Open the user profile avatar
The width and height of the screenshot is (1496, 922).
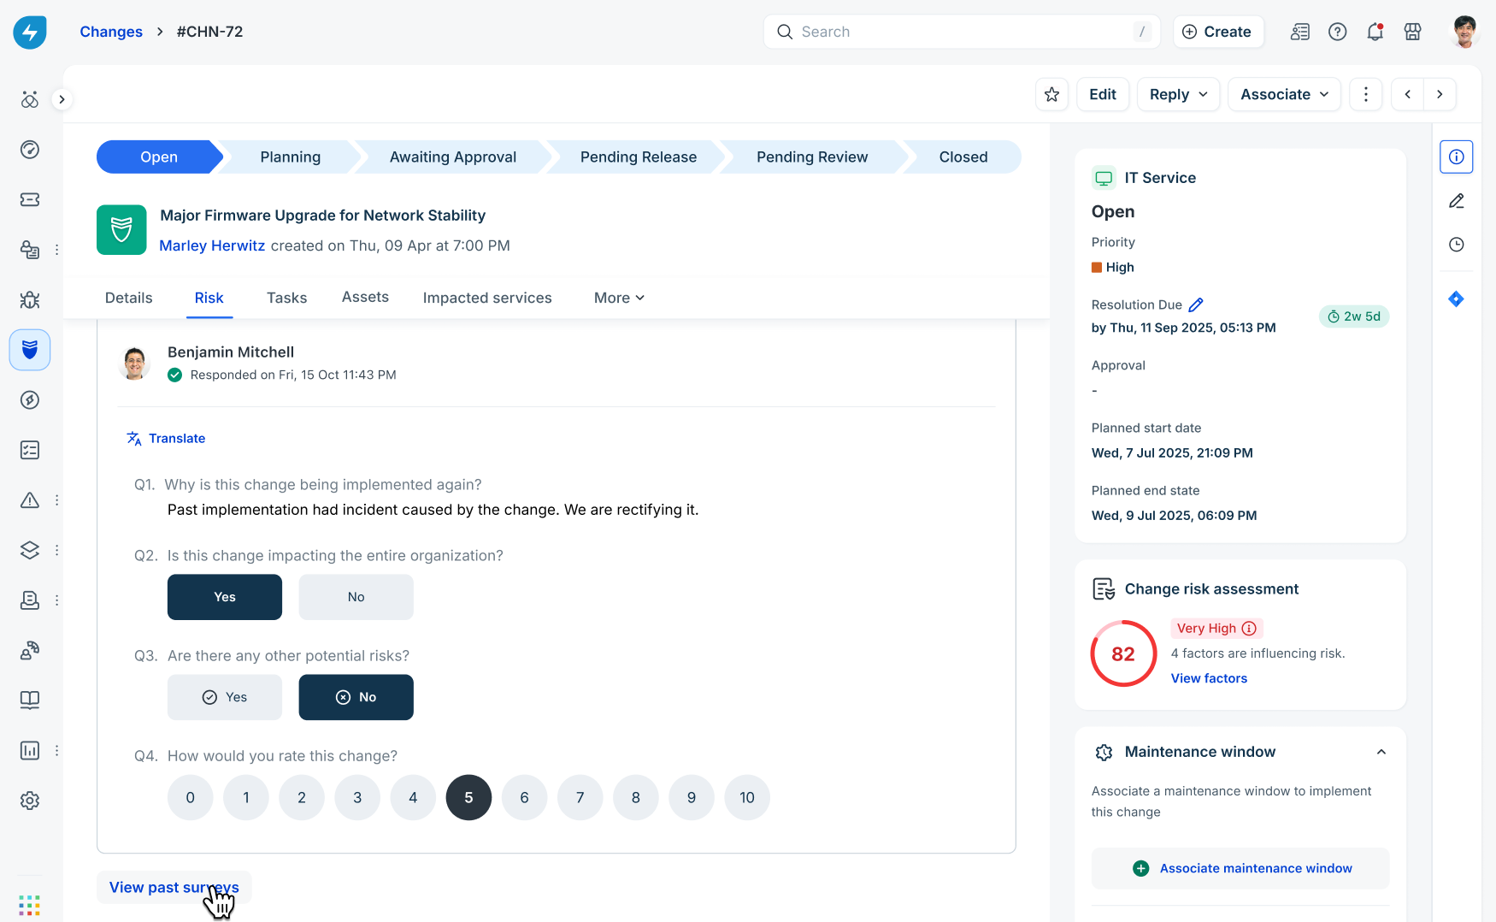1465,32
